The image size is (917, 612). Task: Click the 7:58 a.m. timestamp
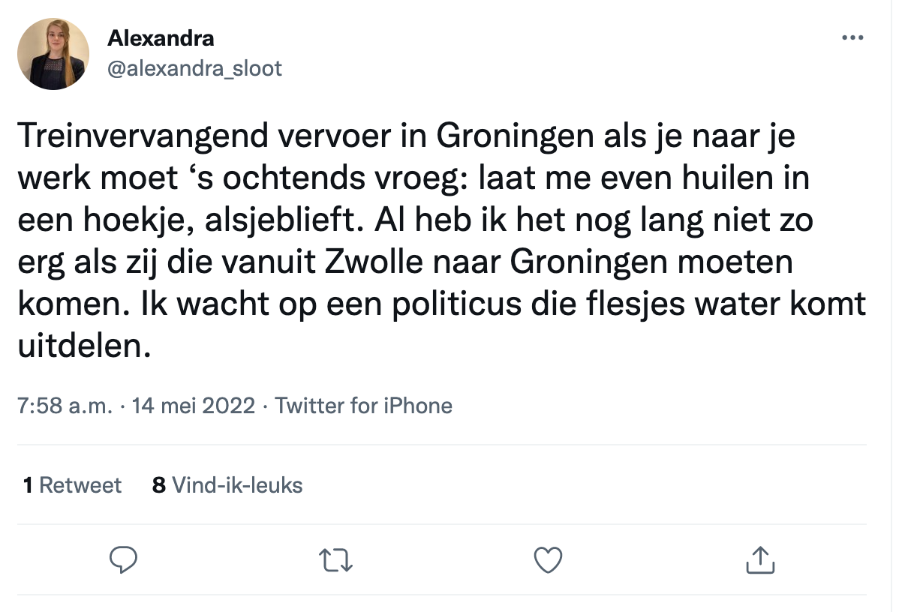(65, 406)
